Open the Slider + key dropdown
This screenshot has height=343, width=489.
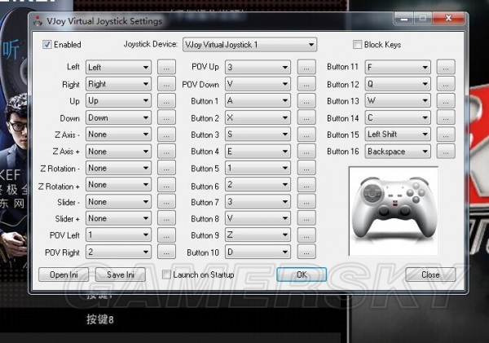(x=118, y=218)
